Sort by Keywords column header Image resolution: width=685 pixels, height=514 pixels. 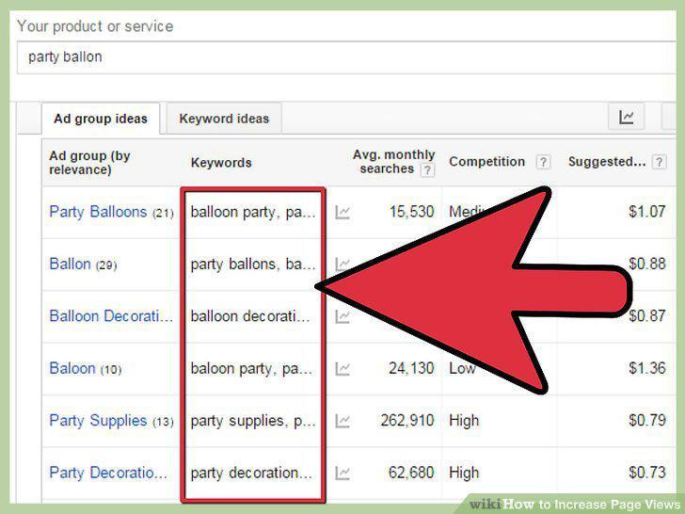[x=221, y=163]
